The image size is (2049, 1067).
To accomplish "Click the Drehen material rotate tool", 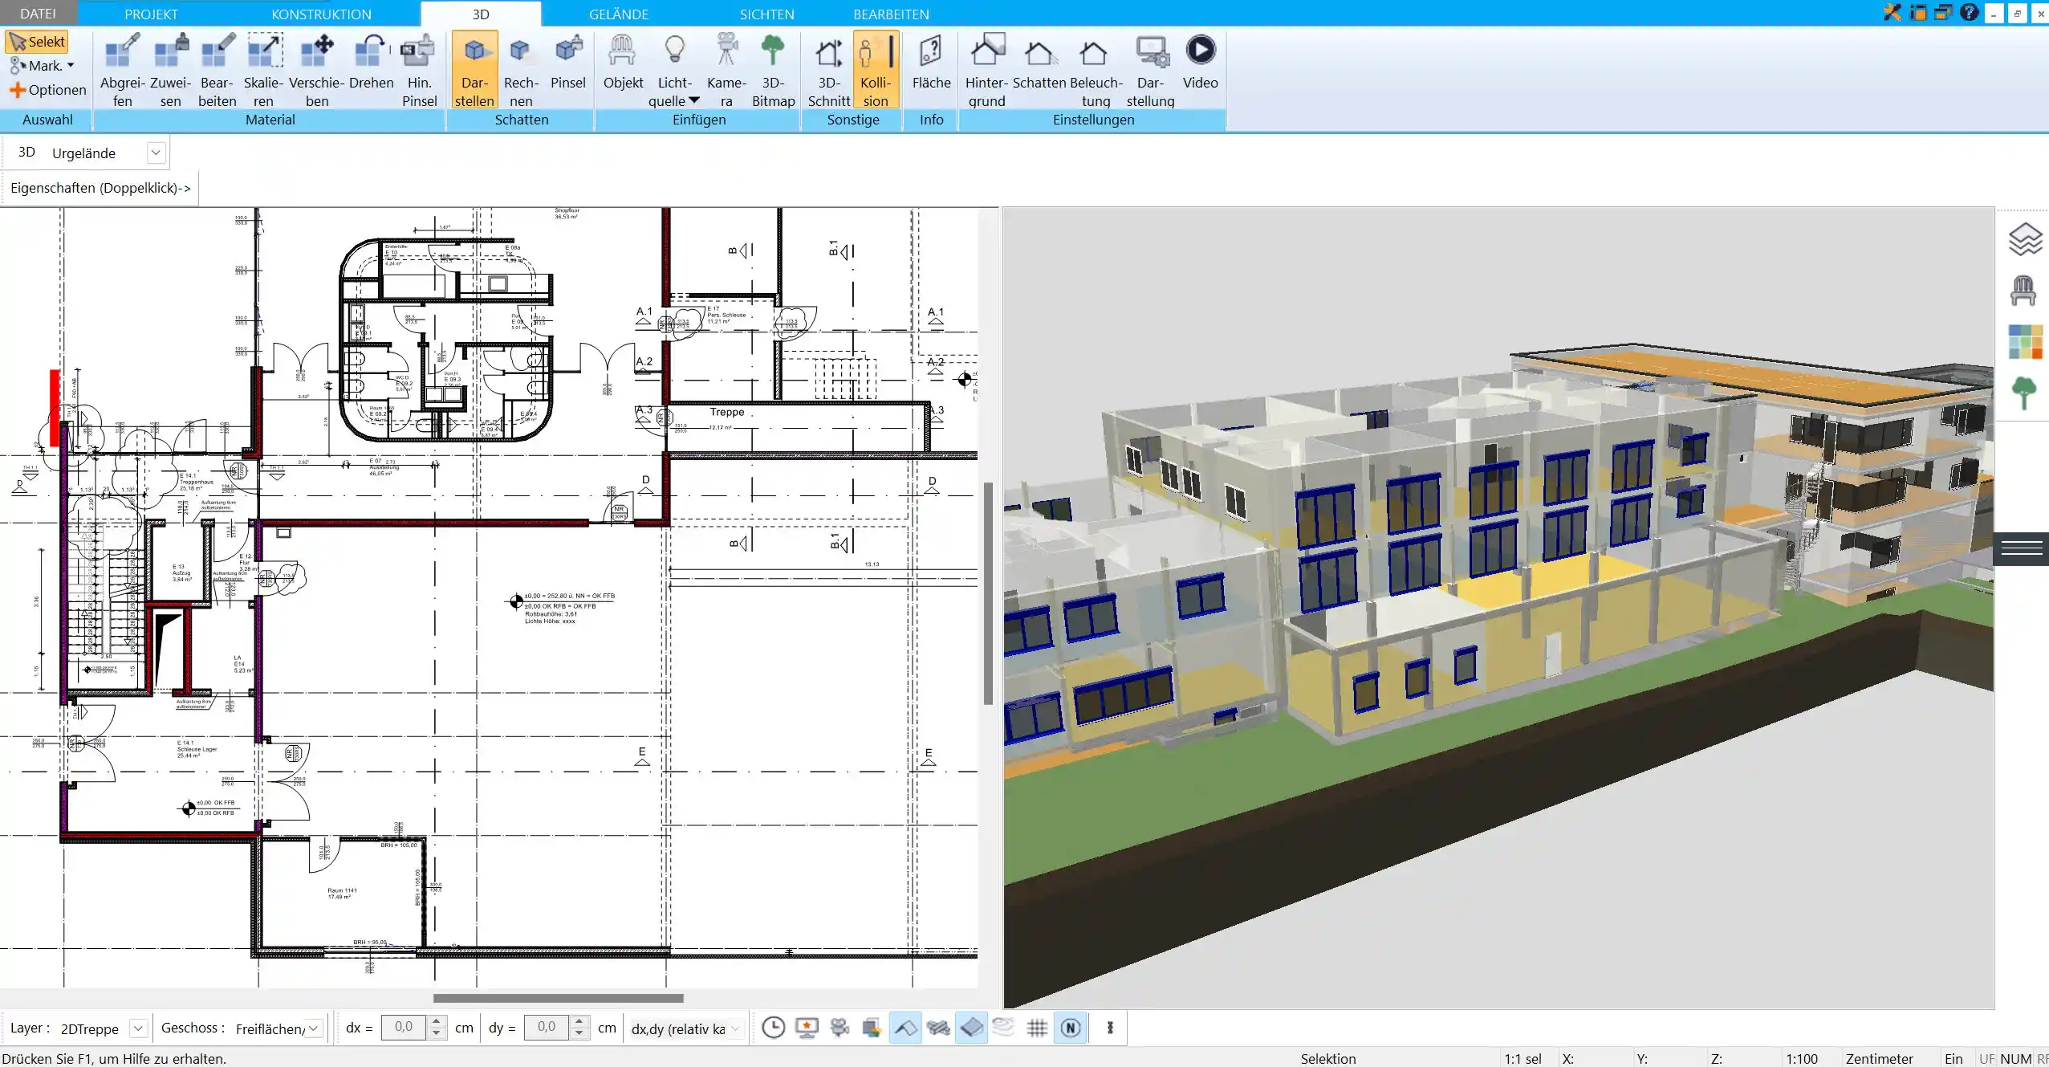I will pos(372,62).
